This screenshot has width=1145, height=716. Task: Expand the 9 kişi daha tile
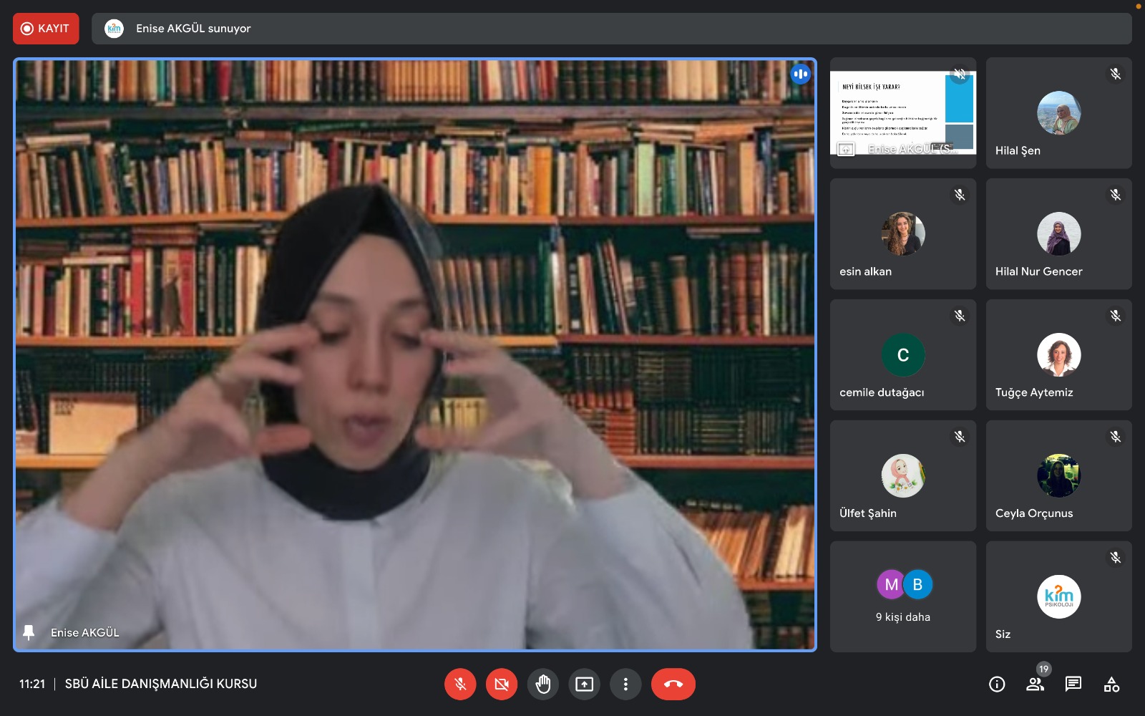pos(902,596)
